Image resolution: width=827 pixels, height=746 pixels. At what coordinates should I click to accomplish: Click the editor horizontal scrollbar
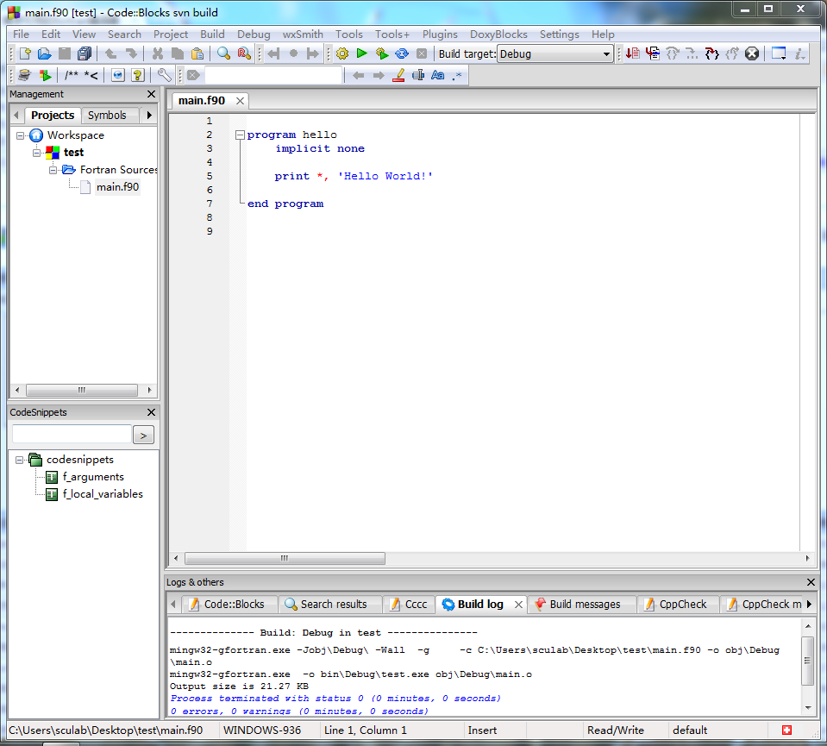pos(285,559)
